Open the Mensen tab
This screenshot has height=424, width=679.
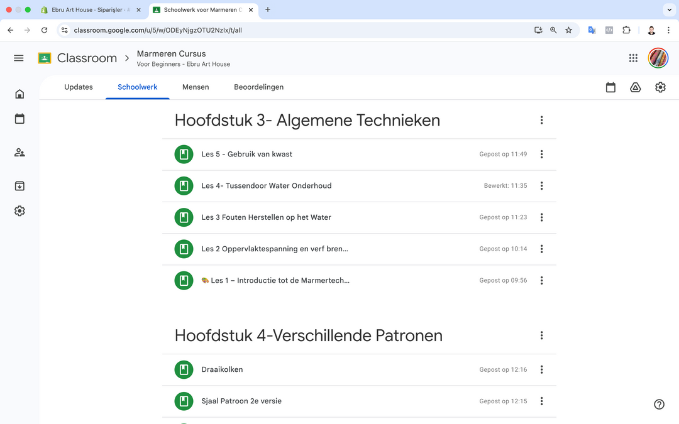click(196, 87)
